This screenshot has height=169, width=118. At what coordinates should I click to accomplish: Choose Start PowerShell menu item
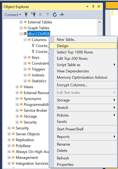click(83, 129)
